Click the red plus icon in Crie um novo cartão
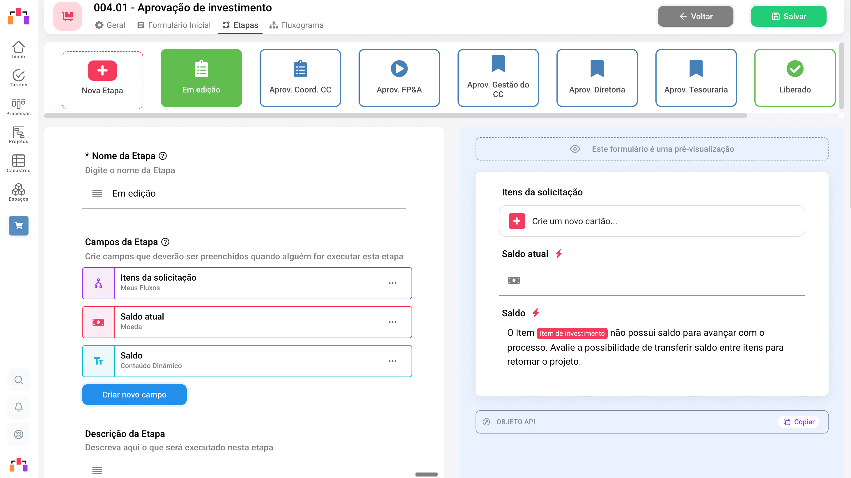The image size is (851, 478). pyautogui.click(x=517, y=221)
